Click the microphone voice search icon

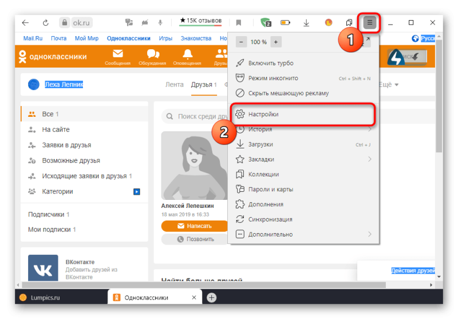[x=160, y=22]
